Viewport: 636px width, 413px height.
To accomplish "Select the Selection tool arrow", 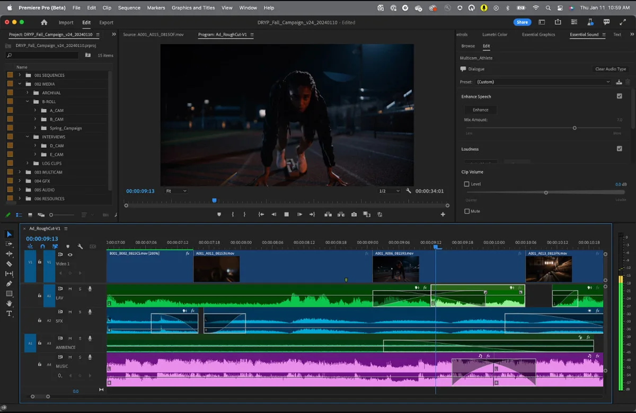I will (x=9, y=234).
